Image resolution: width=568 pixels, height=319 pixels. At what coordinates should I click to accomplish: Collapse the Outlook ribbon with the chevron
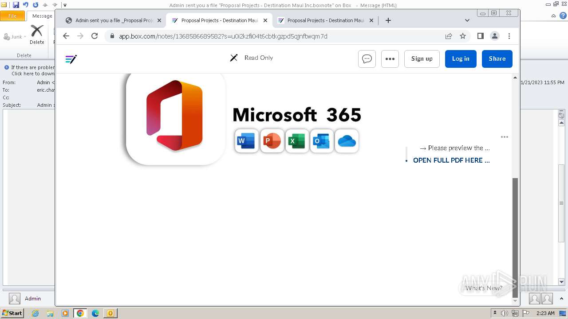pyautogui.click(x=553, y=16)
